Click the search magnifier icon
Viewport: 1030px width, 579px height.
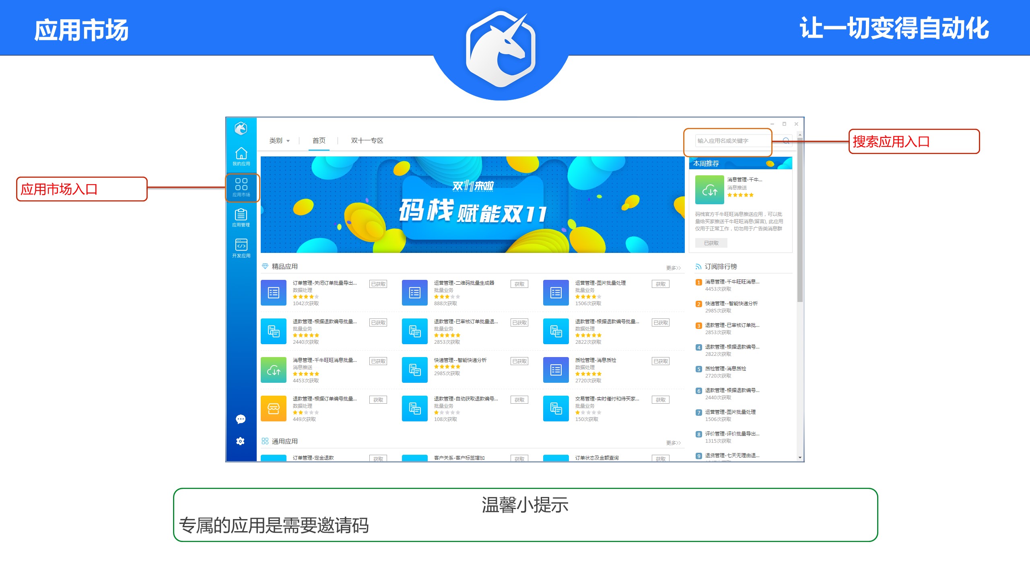click(786, 141)
